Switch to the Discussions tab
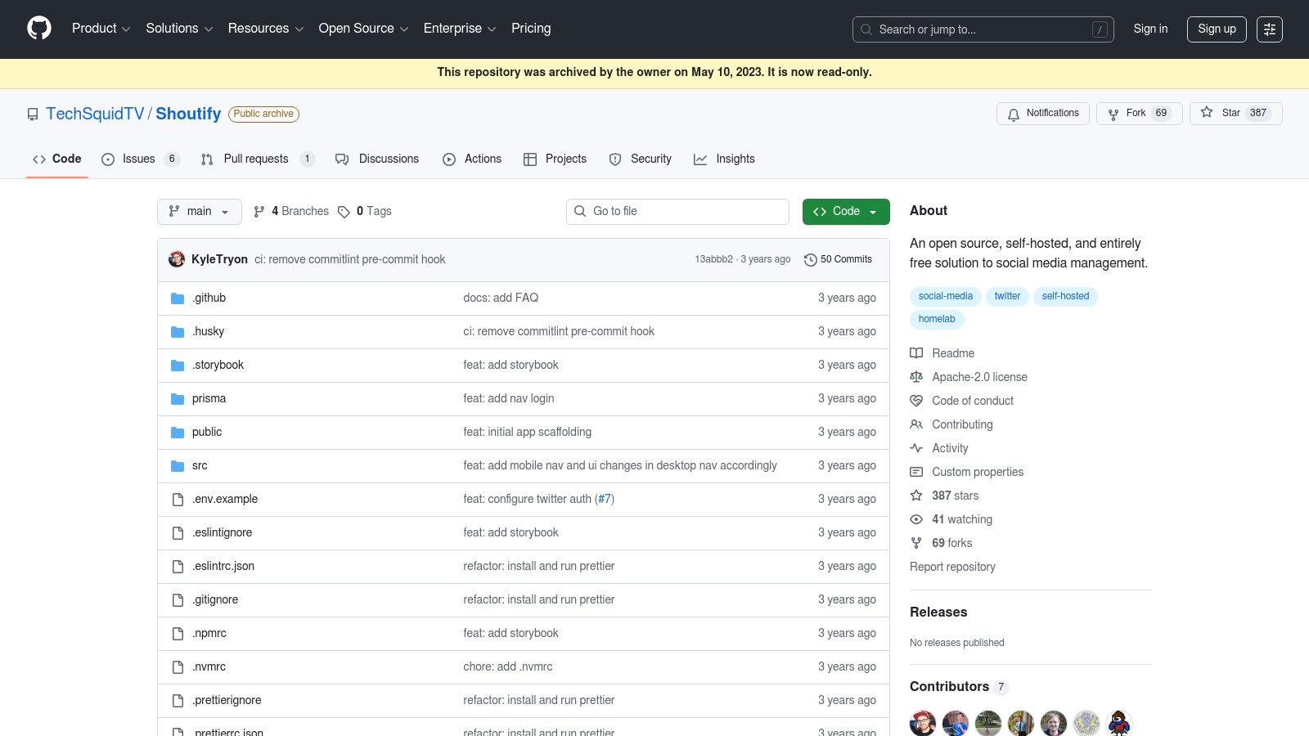 click(377, 159)
